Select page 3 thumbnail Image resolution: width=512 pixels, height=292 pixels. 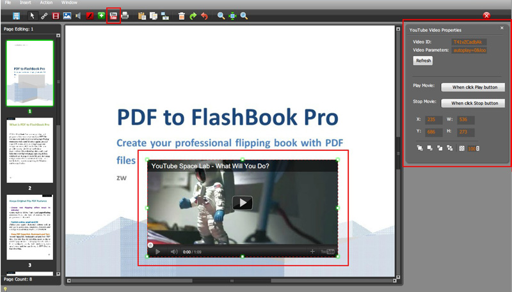pyautogui.click(x=29, y=227)
